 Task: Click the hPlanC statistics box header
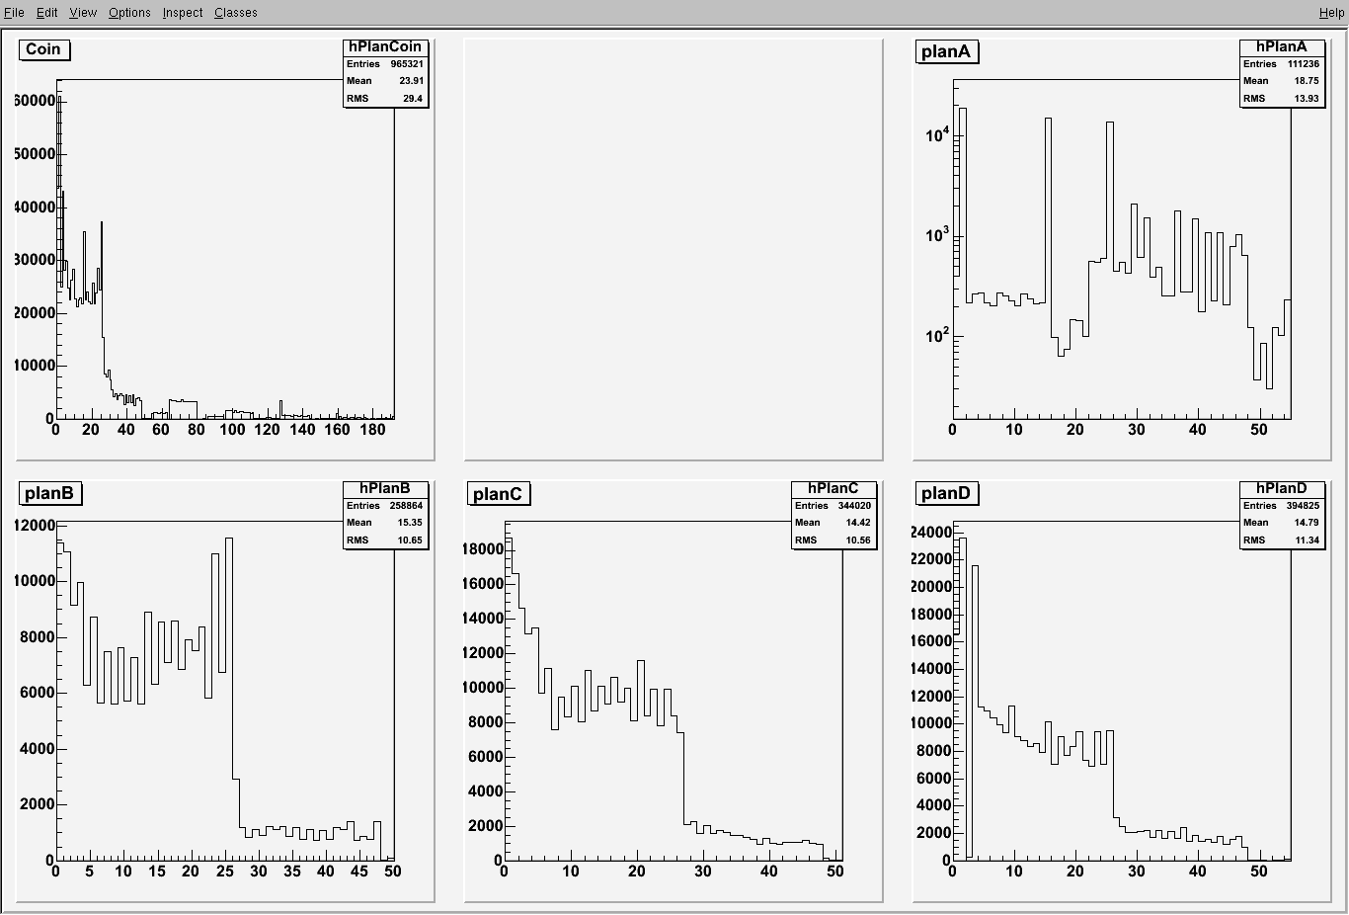click(x=833, y=488)
